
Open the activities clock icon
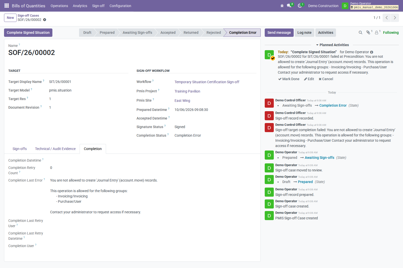(300, 6)
